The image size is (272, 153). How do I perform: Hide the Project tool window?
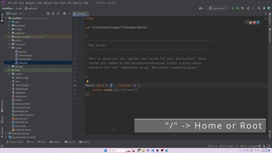tap(69, 14)
